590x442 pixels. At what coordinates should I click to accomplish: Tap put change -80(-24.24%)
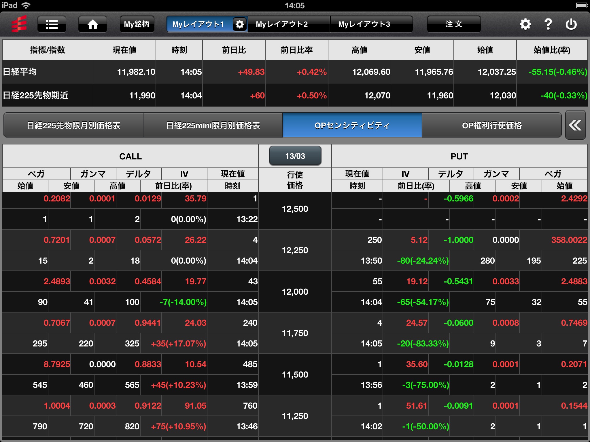tap(423, 261)
